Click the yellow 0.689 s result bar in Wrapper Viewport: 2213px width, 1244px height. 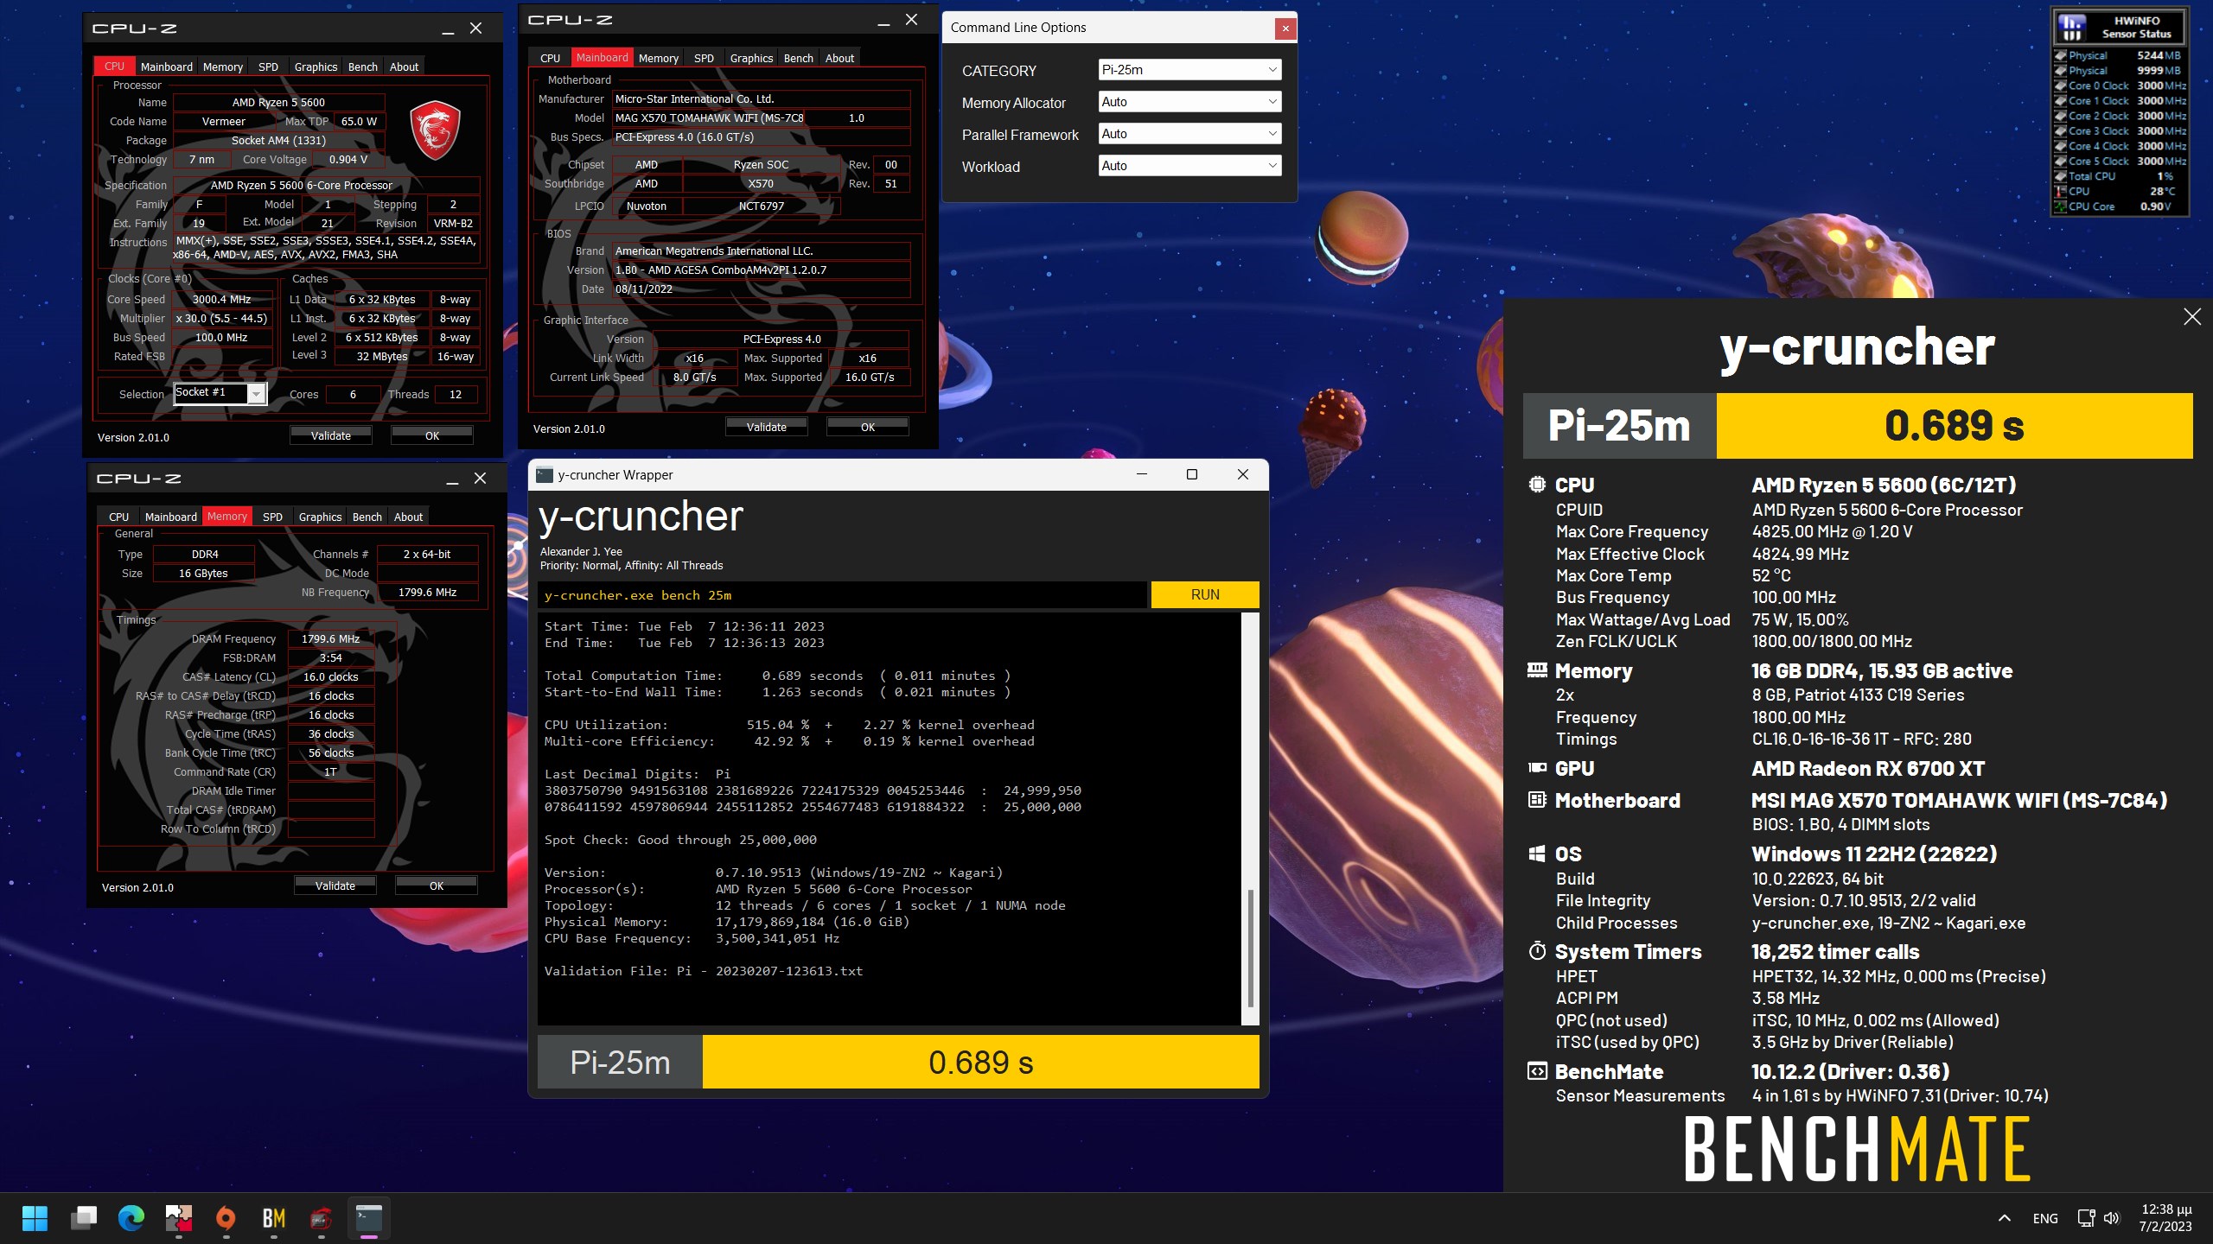coord(980,1063)
